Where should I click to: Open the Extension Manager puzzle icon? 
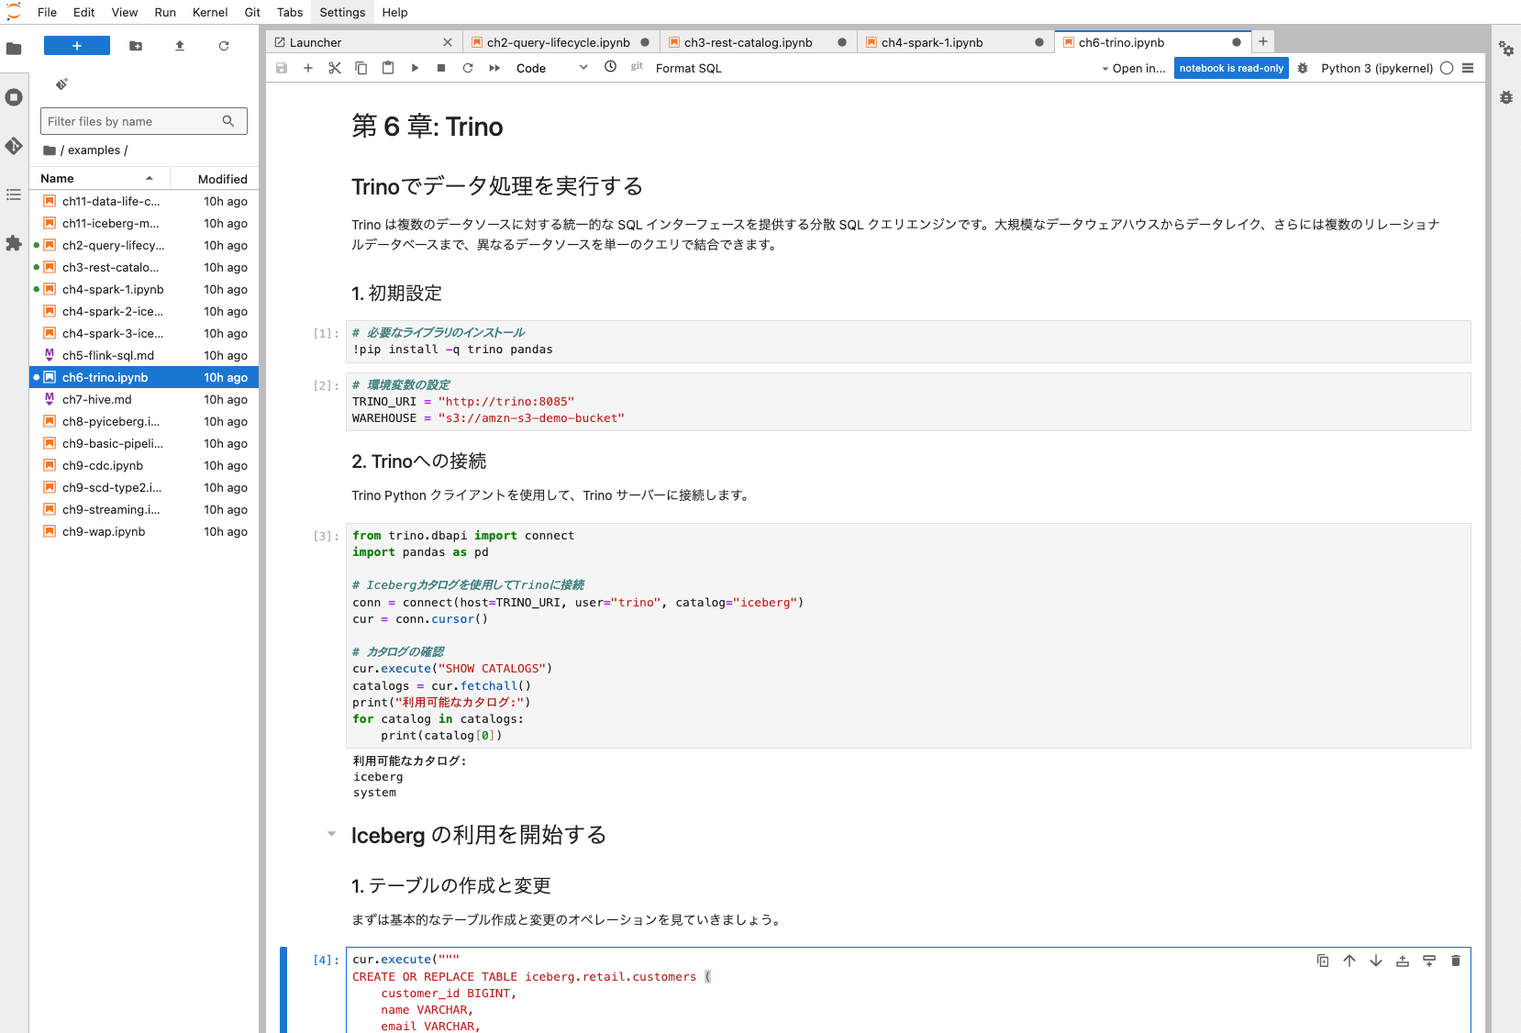pos(14,243)
